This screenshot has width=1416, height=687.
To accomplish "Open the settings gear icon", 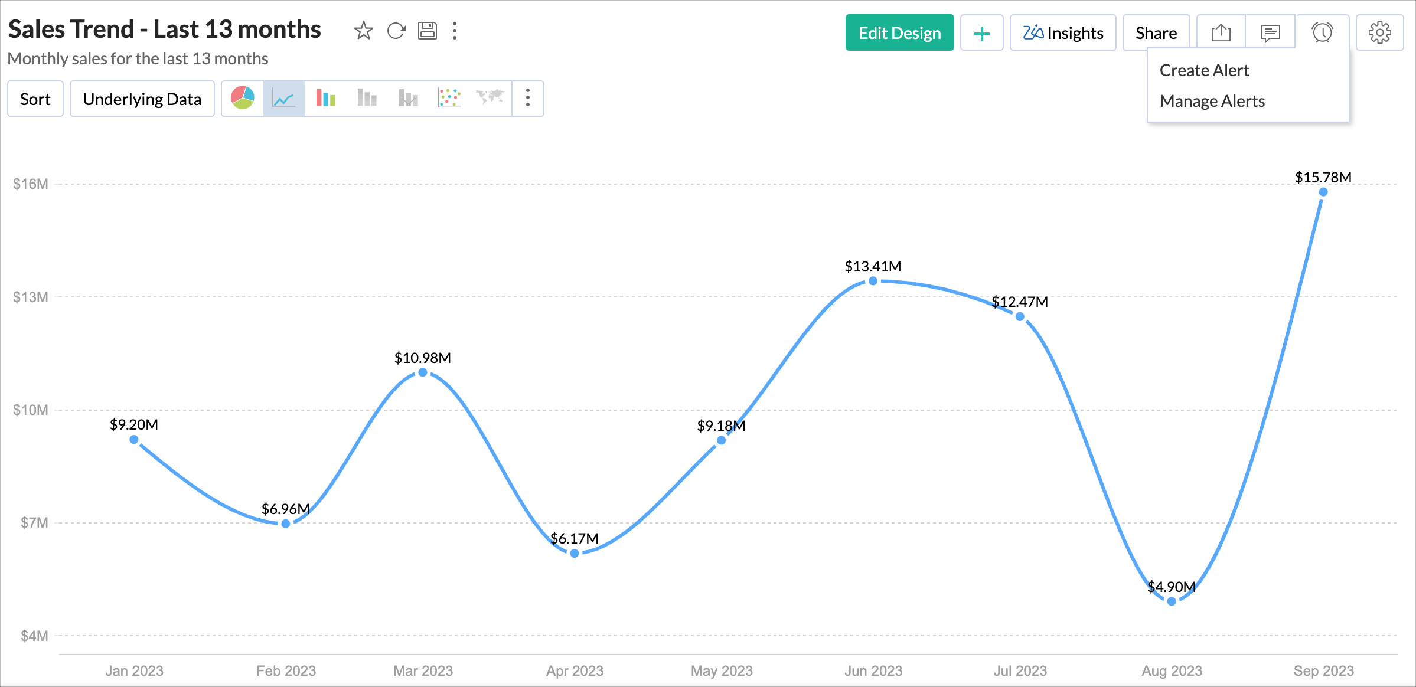I will click(1379, 33).
